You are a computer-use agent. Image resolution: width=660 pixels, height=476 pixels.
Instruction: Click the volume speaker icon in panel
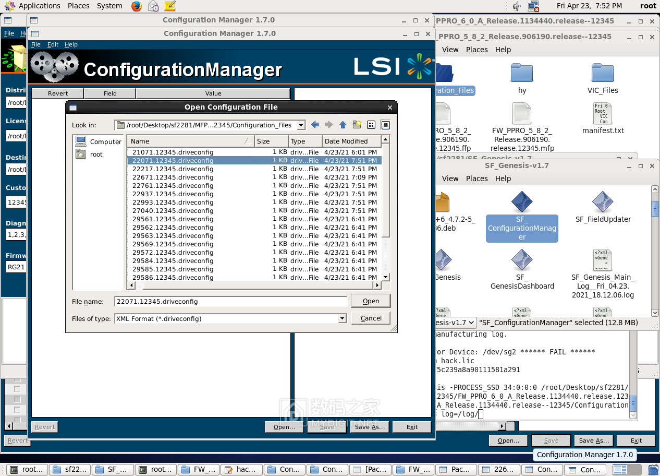(516, 6)
